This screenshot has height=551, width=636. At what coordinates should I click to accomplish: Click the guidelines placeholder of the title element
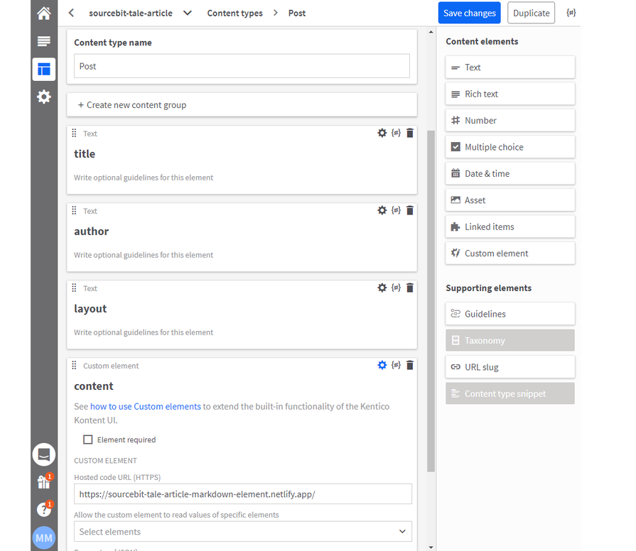tap(144, 178)
